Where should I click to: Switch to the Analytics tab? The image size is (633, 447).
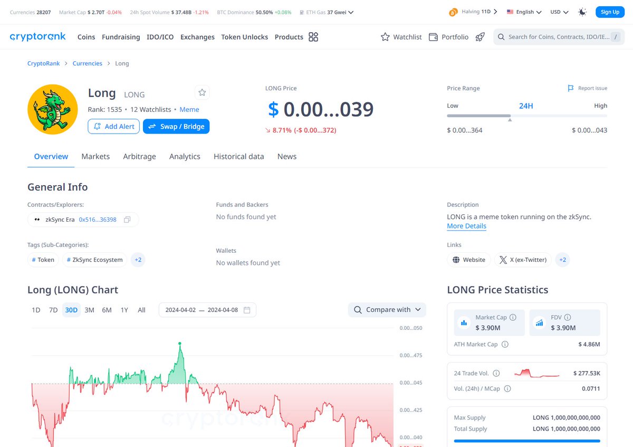185,156
